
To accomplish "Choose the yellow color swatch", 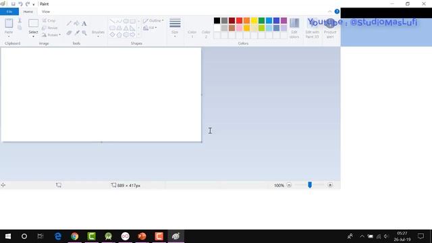I will pos(254,21).
